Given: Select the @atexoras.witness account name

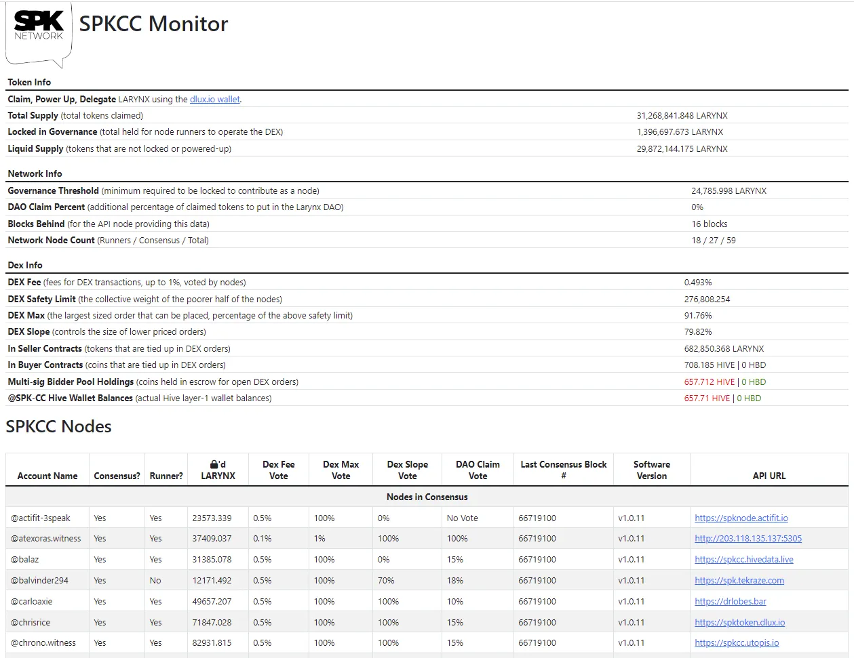Looking at the screenshot, I should click(46, 539).
